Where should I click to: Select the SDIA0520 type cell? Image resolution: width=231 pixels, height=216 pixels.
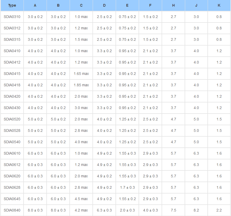click(12, 119)
